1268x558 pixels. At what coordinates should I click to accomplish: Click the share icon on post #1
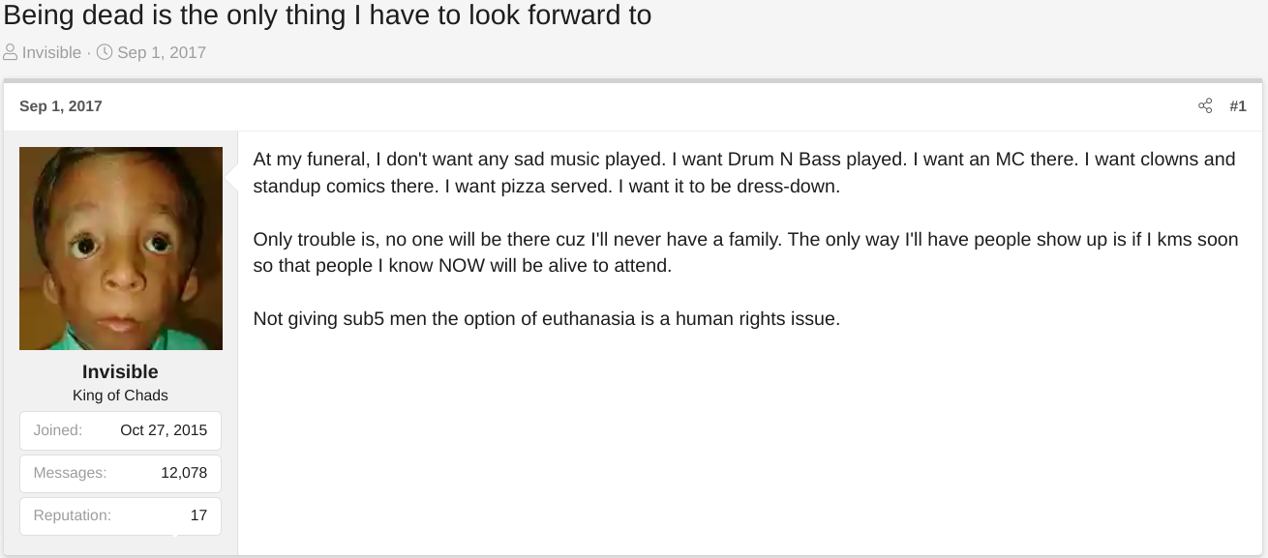click(1205, 106)
